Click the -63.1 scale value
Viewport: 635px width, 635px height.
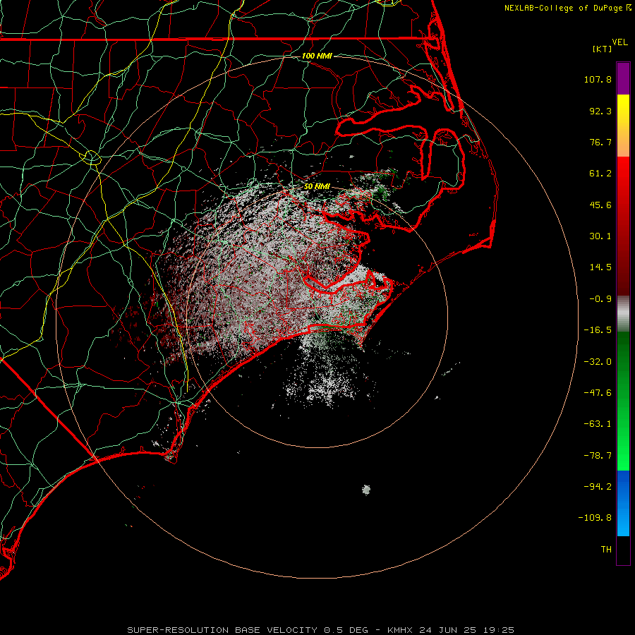598,424
